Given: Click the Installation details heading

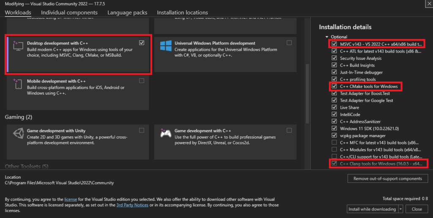Looking at the screenshot, I should tap(345, 27).
